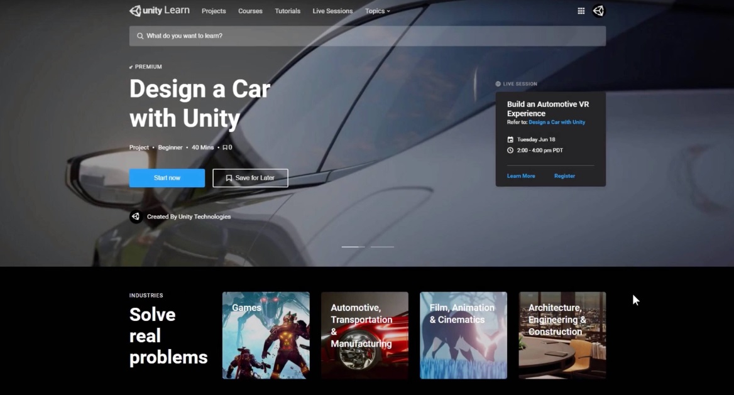Screen dimensions: 734x395
Task: Open the Unity account avatar icon
Action: point(599,11)
